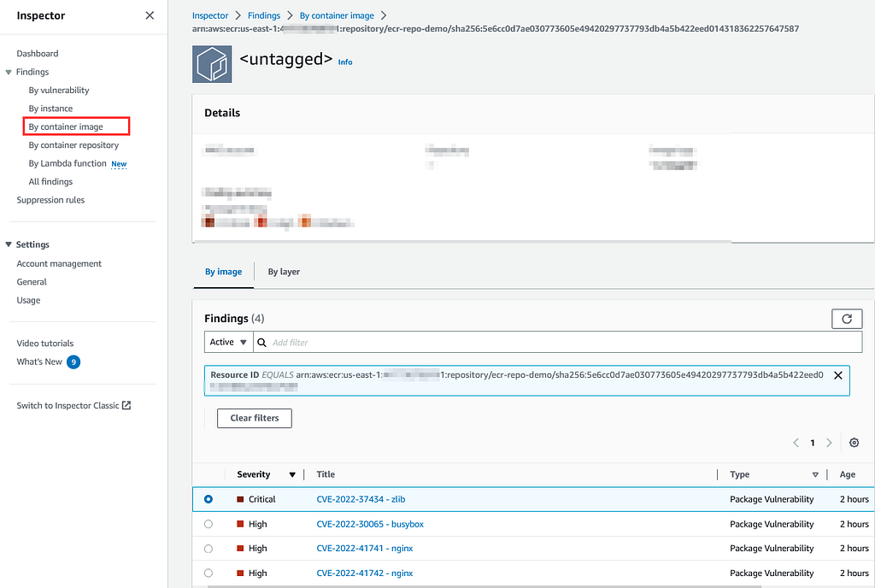Open Suppression rules page
The width and height of the screenshot is (875, 588).
pyautogui.click(x=50, y=200)
